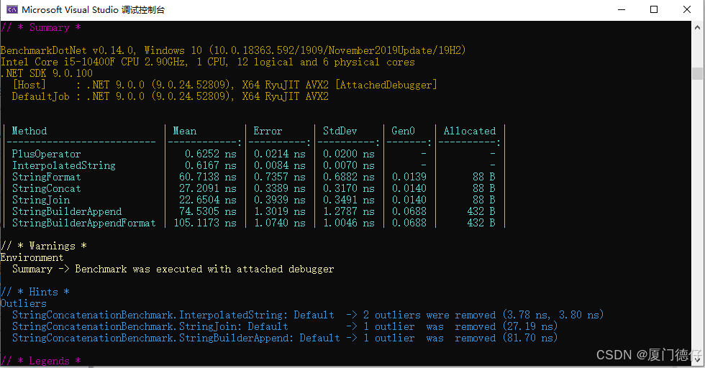Click the '// * Legends *' heading

(41, 361)
